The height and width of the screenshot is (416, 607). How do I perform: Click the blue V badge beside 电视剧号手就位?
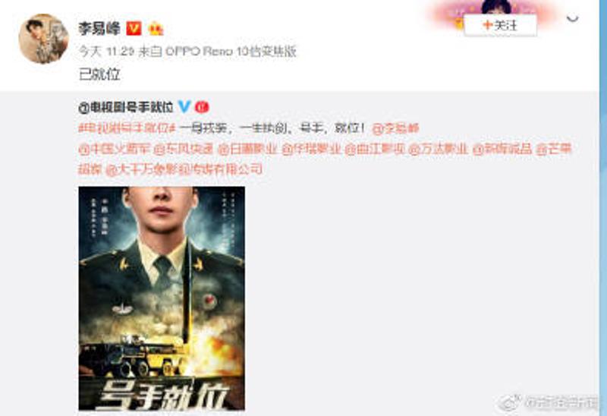[184, 106]
